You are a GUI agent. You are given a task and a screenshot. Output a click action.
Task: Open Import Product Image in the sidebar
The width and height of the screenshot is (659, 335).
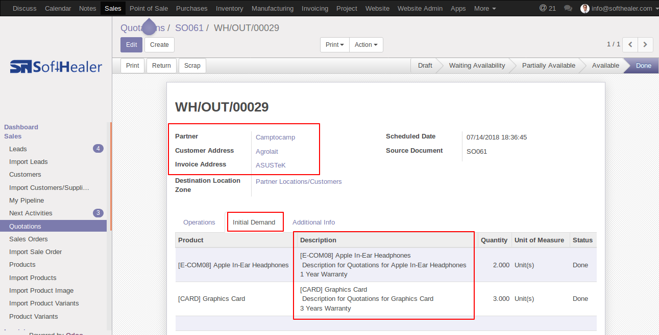pyautogui.click(x=54, y=291)
